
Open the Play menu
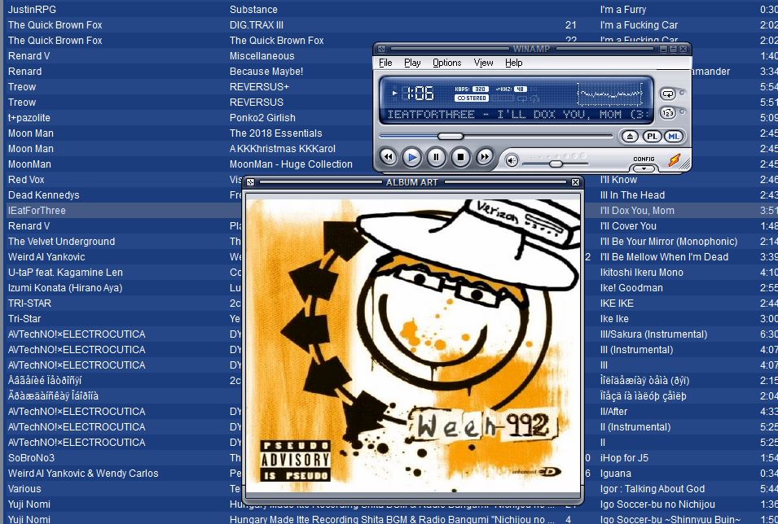[412, 63]
